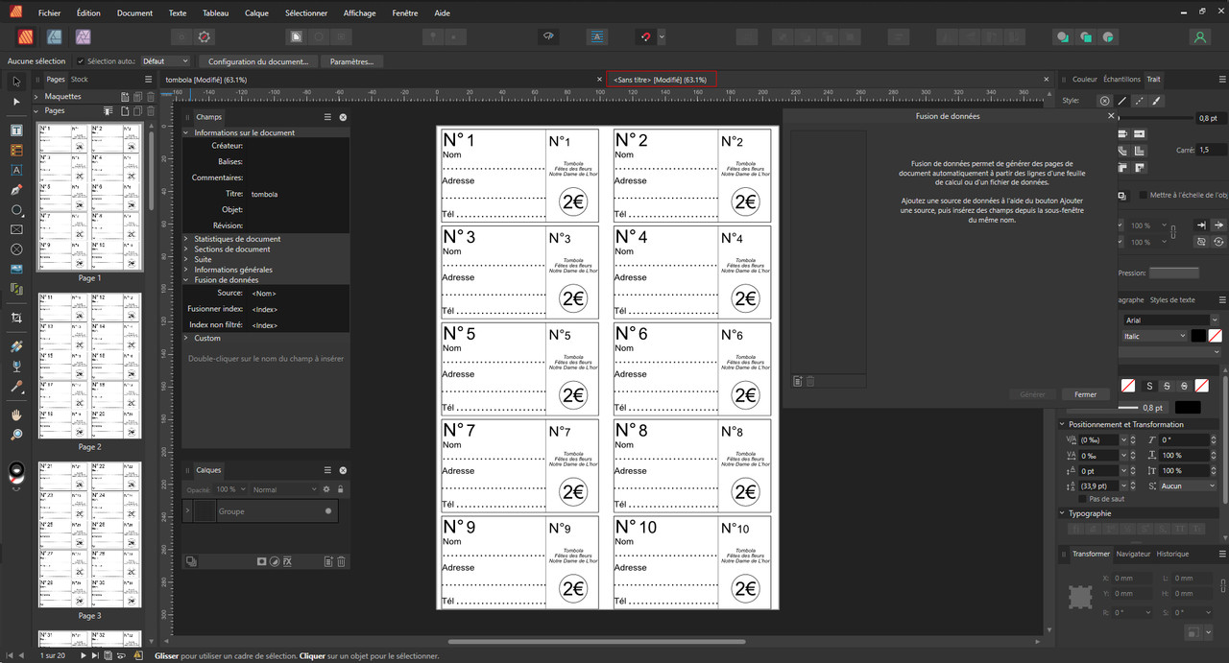
Task: Open the account profile icon
Action: [1199, 36]
